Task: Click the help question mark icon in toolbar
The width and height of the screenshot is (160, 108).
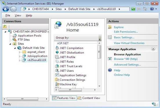Action: [152, 9]
